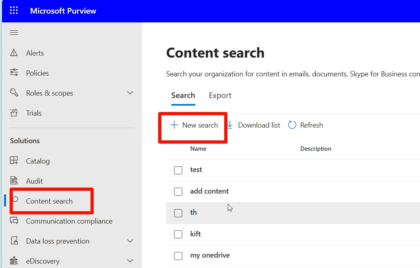This screenshot has width=420, height=268.
Task: Click the Communication compliance chat icon
Action: click(14, 221)
